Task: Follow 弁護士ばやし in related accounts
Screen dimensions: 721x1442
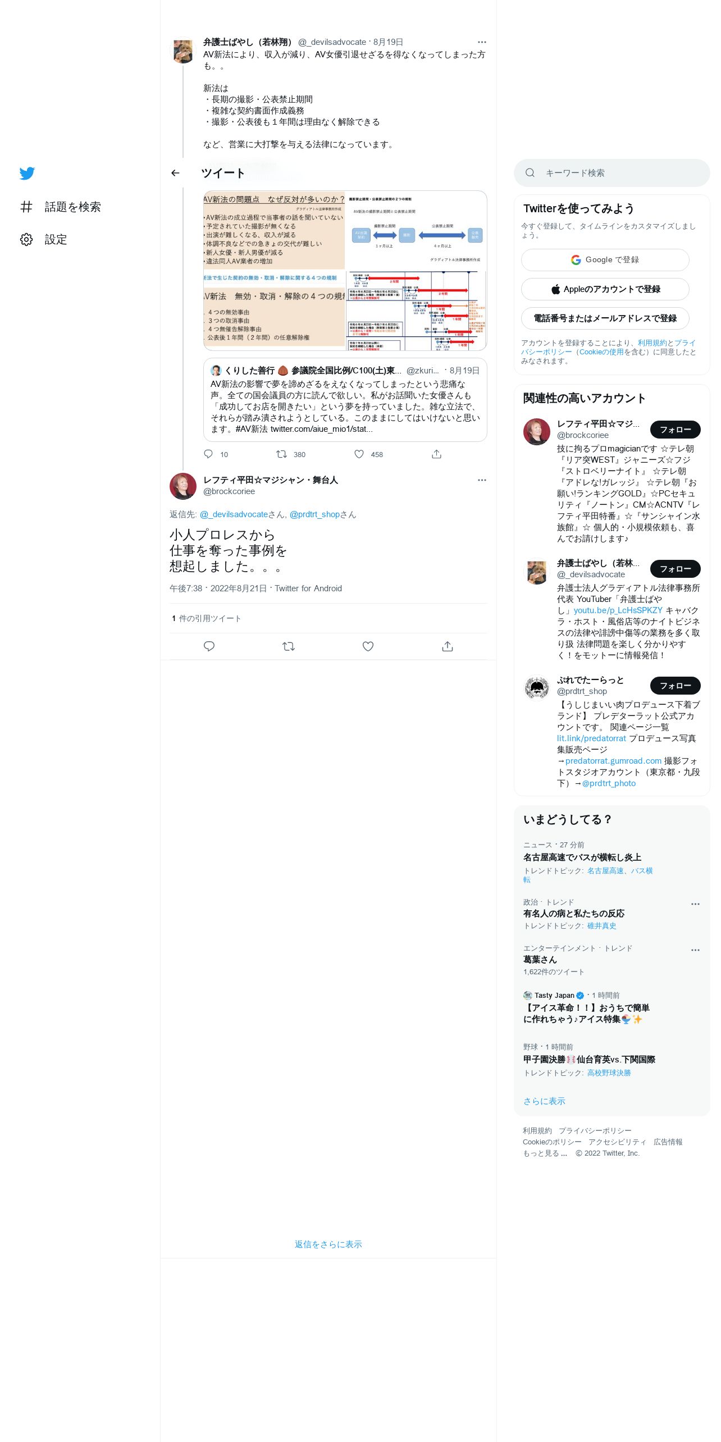Action: tap(675, 569)
